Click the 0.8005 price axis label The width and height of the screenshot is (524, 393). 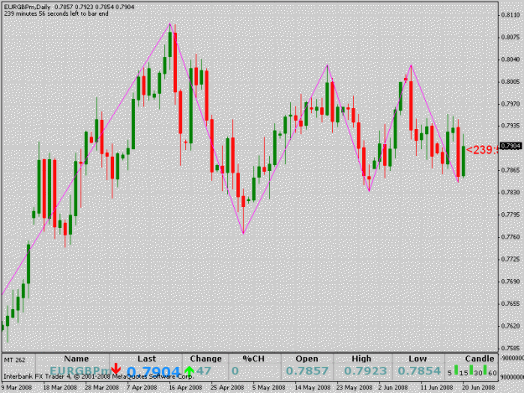(x=511, y=81)
